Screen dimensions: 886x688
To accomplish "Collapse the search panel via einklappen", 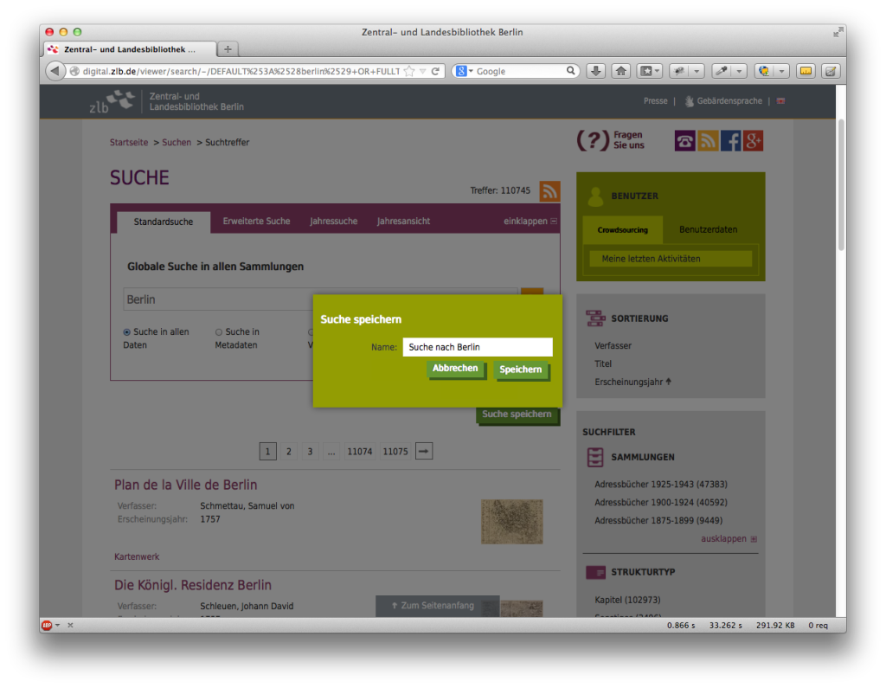I will 530,221.
